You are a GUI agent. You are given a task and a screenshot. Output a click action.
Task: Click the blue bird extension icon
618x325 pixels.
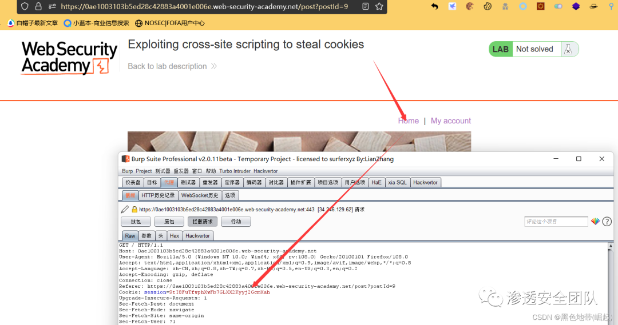pyautogui.click(x=452, y=6)
